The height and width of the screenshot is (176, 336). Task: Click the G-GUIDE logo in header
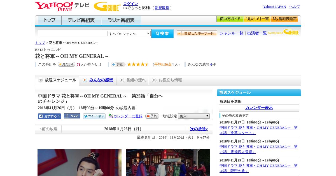pos(107,6)
